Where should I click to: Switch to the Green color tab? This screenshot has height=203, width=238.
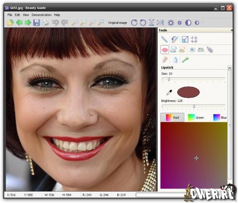coord(196,118)
